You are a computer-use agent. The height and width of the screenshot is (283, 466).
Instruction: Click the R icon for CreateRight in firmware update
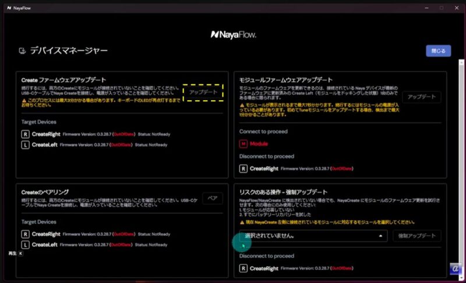point(25,134)
